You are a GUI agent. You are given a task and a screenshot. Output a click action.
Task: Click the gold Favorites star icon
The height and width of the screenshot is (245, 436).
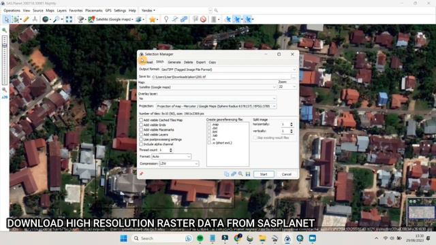tap(153, 19)
